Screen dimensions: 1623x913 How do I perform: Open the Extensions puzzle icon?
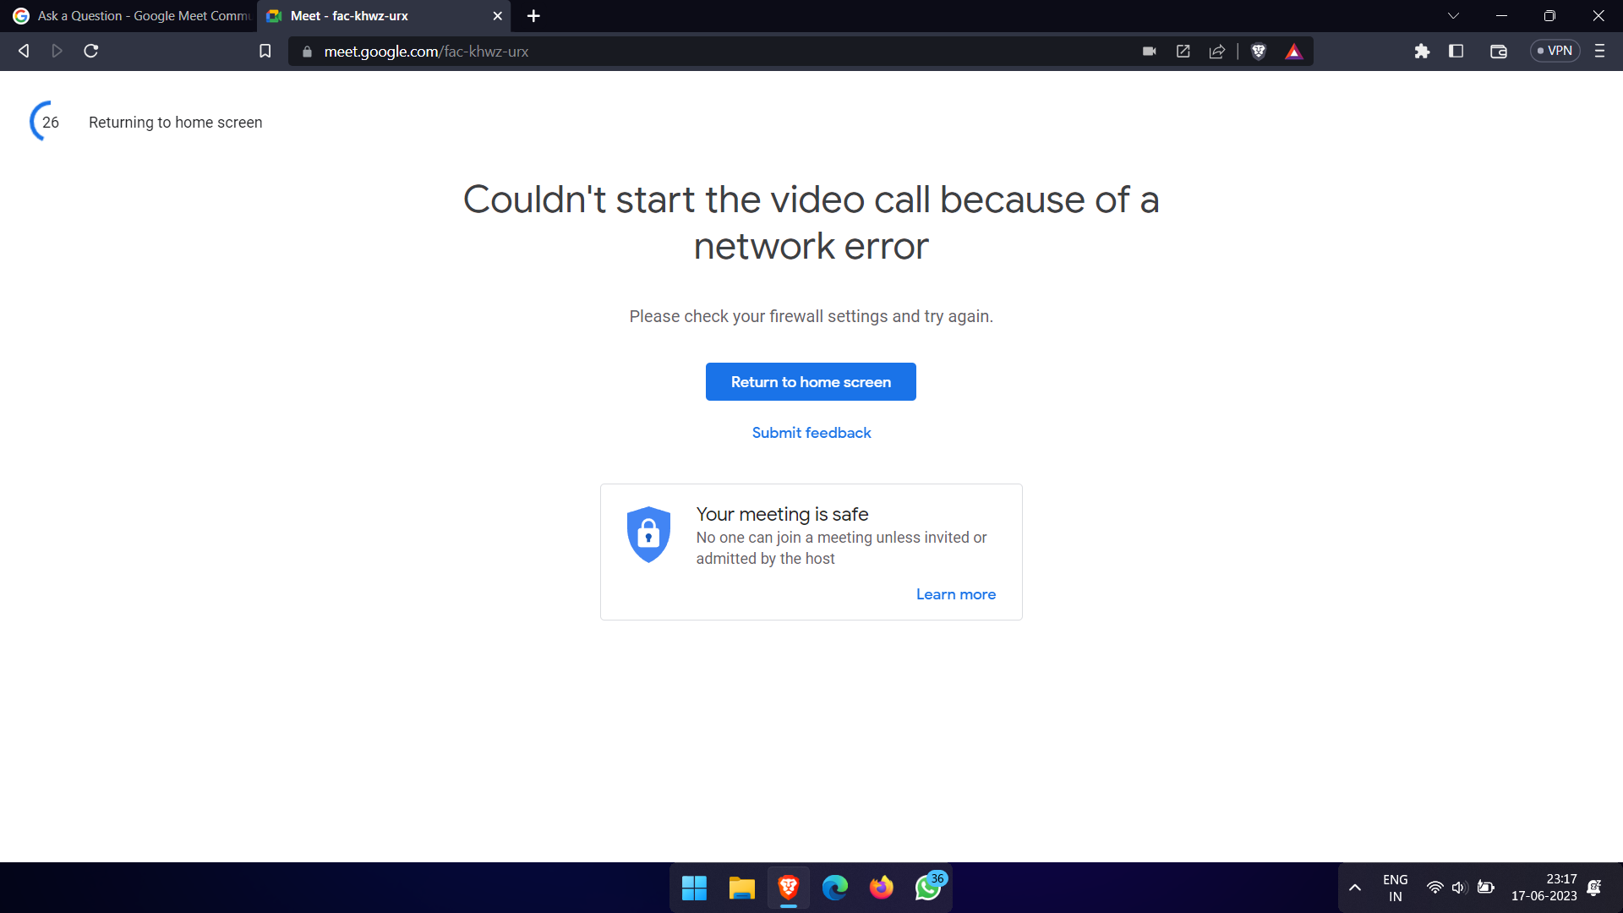1422,52
